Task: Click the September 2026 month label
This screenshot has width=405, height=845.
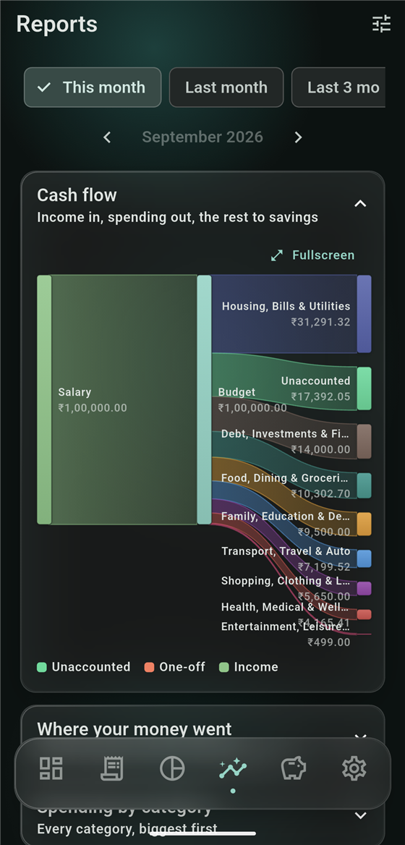Action: coord(202,137)
